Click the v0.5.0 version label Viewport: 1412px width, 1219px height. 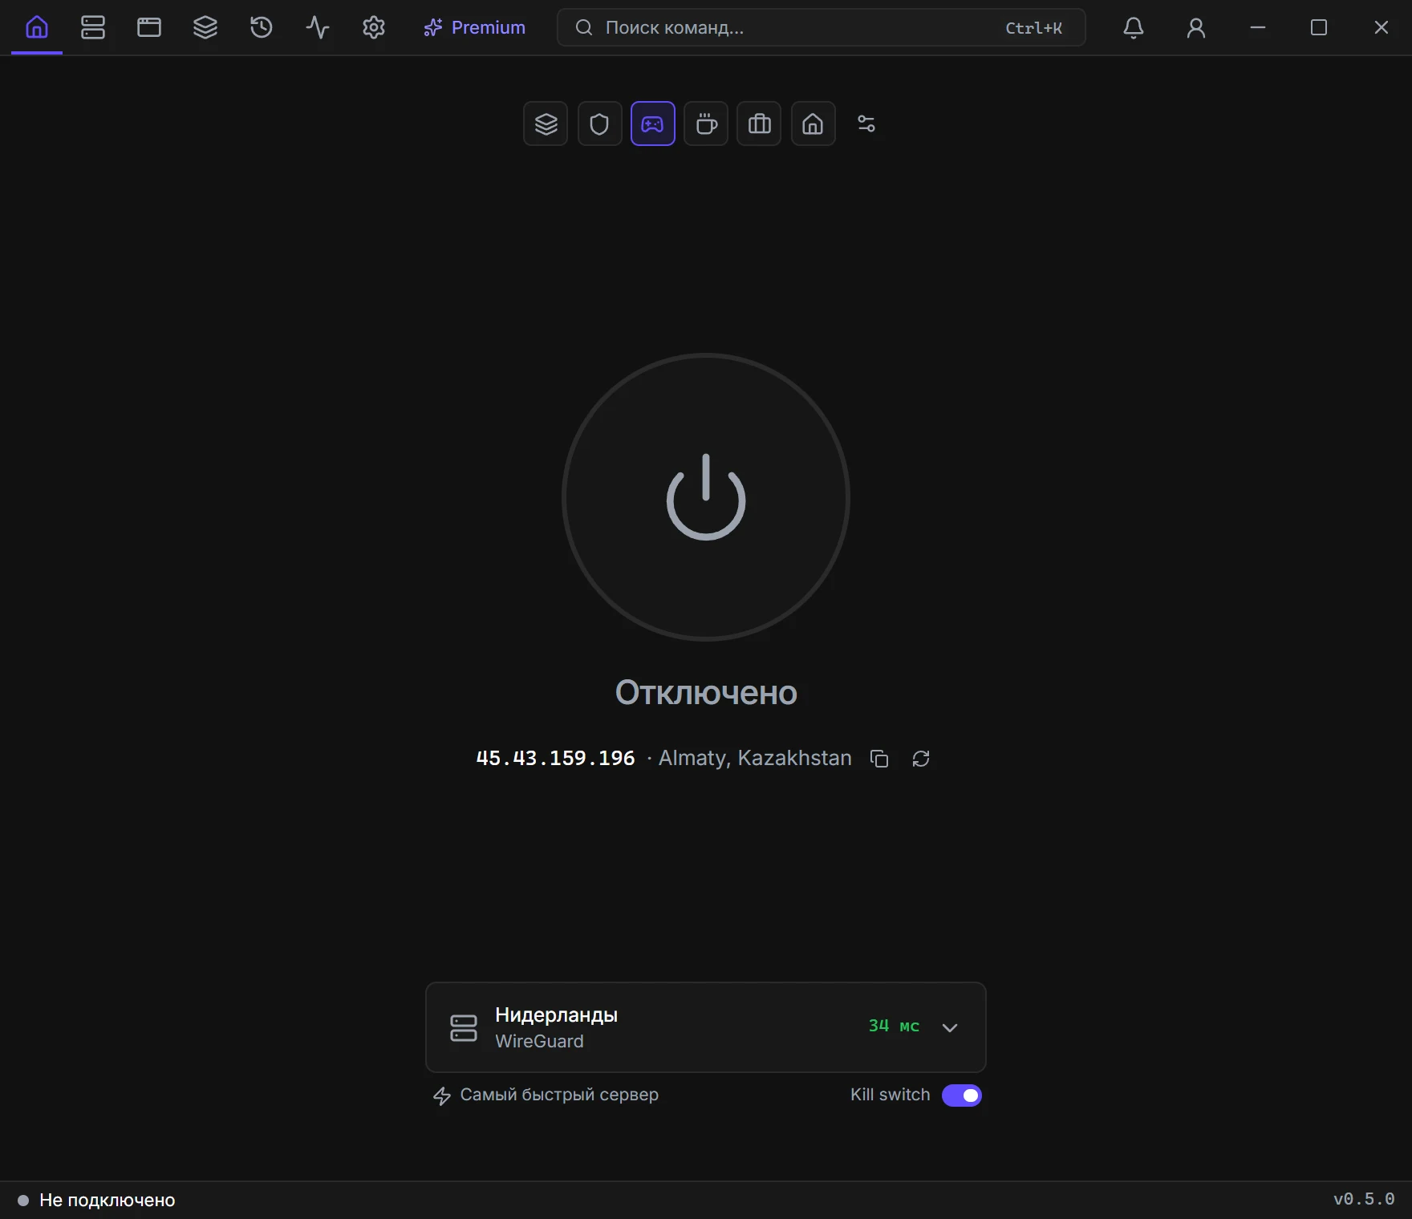coord(1364,1199)
